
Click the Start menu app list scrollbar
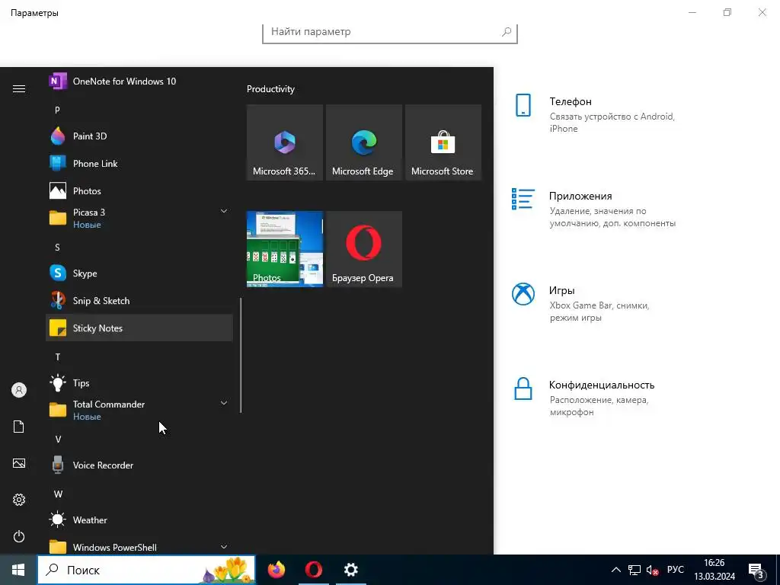(241, 355)
